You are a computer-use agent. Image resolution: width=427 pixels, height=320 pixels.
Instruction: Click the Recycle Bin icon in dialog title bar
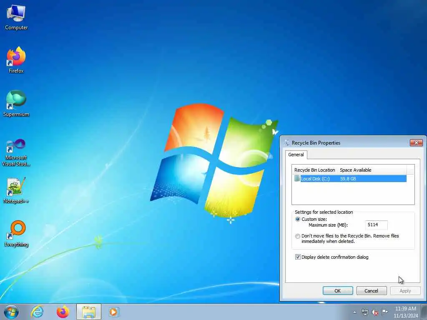(x=287, y=142)
